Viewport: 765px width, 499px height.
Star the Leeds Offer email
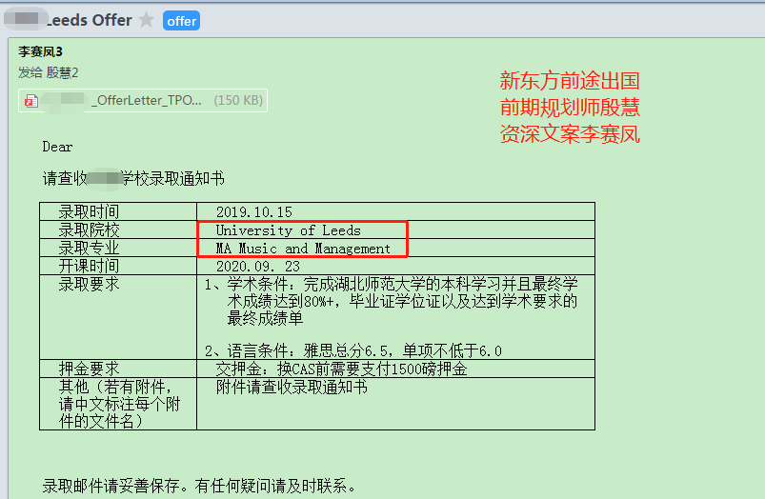click(146, 20)
